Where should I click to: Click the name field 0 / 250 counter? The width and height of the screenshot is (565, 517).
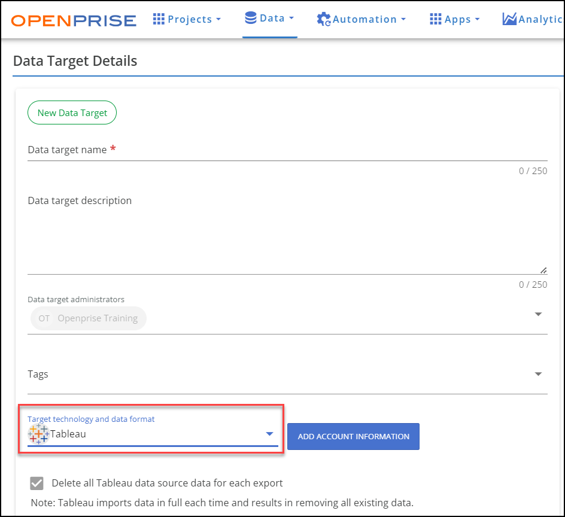coord(533,171)
